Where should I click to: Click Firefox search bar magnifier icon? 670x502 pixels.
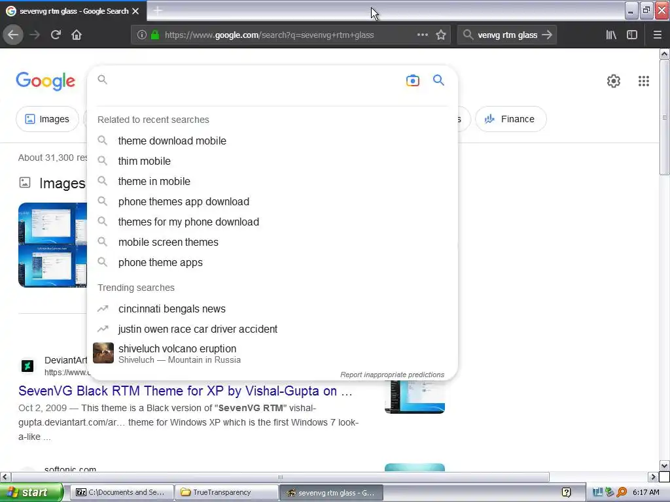[468, 35]
